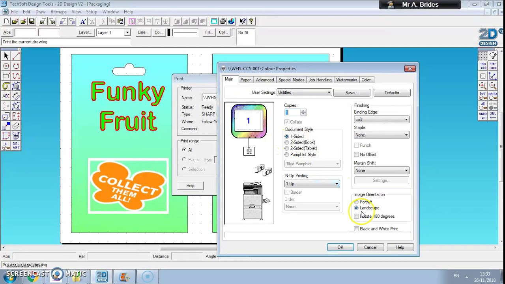Select the arrow Select tool in left toolbox
The width and height of the screenshot is (505, 284).
(6, 56)
